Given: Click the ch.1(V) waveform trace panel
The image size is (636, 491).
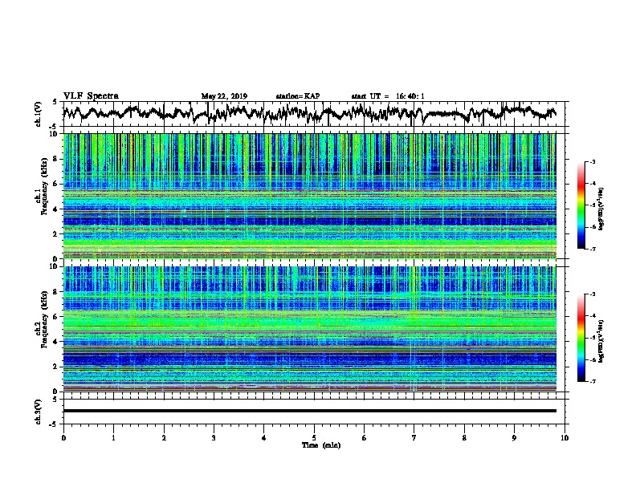Looking at the screenshot, I should point(316,114).
